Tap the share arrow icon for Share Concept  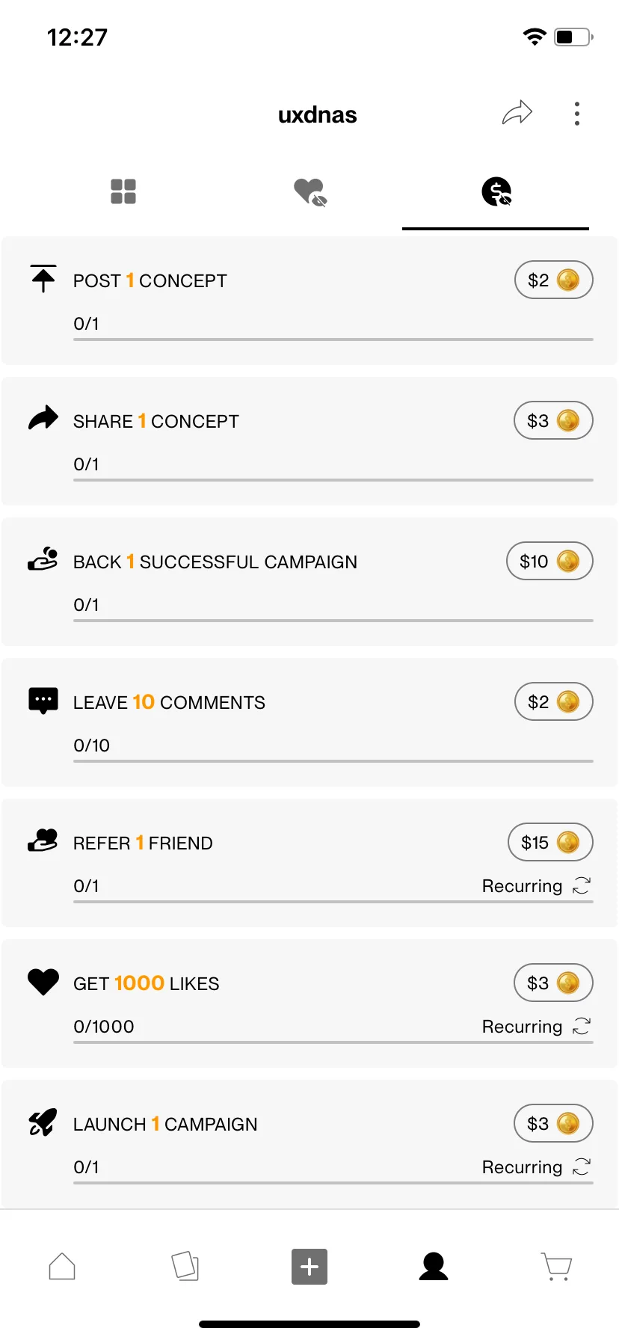coord(43,418)
